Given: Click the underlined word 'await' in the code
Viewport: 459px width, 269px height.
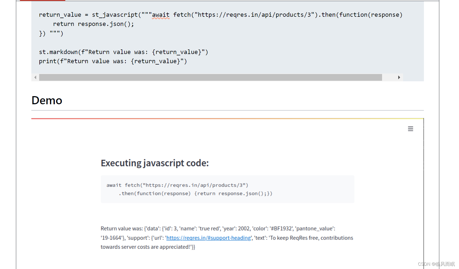Looking at the screenshot, I should tap(161, 15).
